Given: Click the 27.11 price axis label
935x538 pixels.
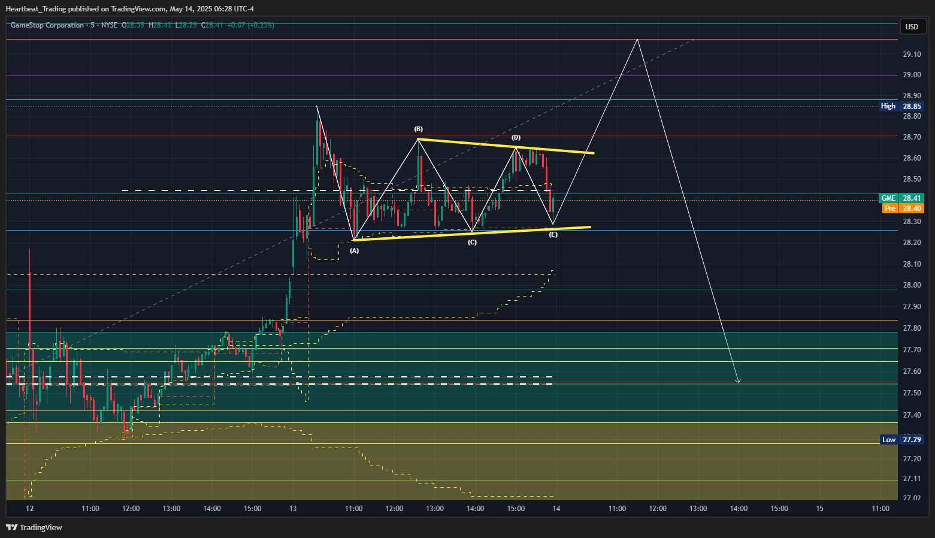Looking at the screenshot, I should [x=912, y=479].
